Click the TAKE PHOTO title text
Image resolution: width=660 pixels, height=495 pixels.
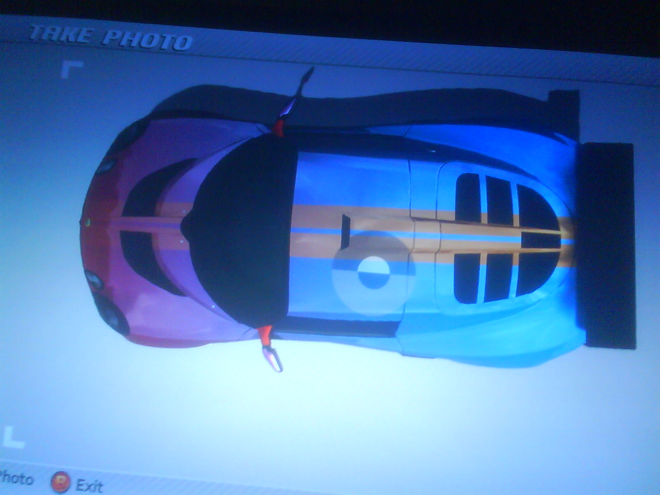click(x=111, y=38)
